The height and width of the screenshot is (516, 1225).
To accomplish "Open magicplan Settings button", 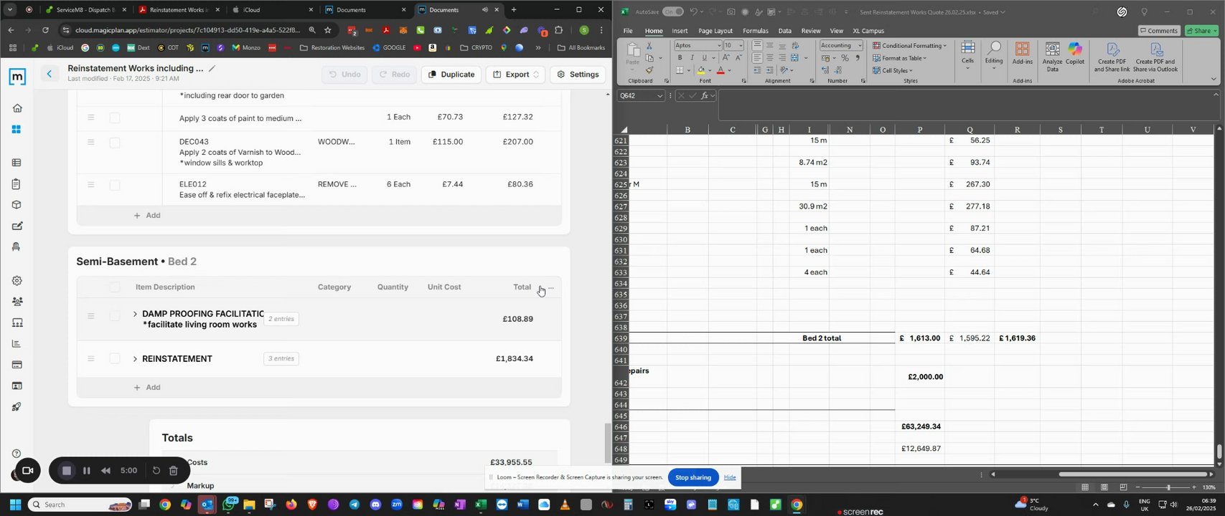I will click(x=578, y=75).
